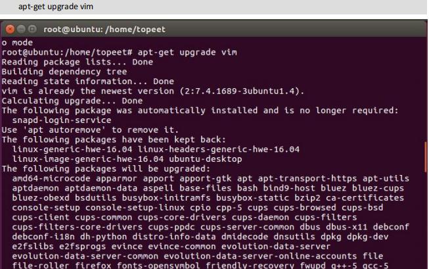Click 'linux-generic-hwe-16.04' package name
The image size is (429, 269).
[x=72, y=149]
